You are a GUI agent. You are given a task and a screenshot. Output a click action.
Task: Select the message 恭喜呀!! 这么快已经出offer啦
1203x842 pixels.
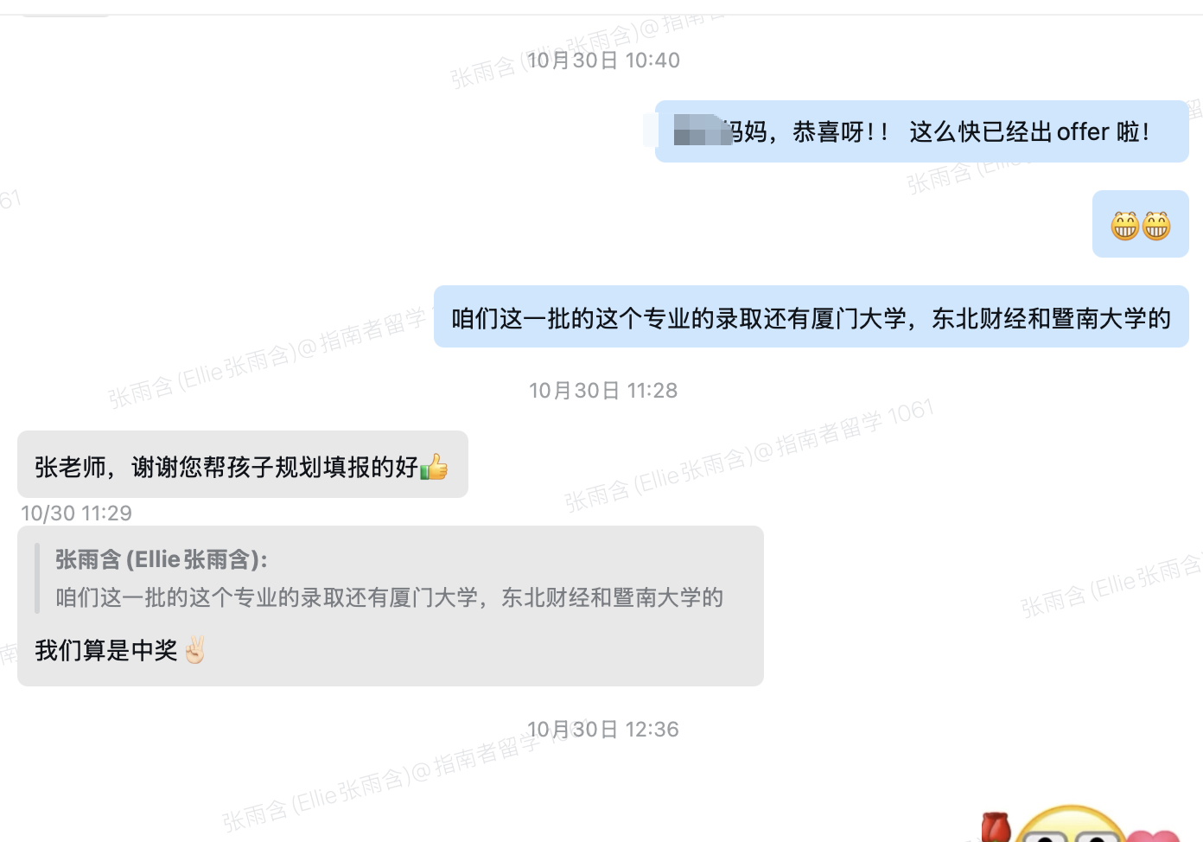pyautogui.click(x=922, y=131)
